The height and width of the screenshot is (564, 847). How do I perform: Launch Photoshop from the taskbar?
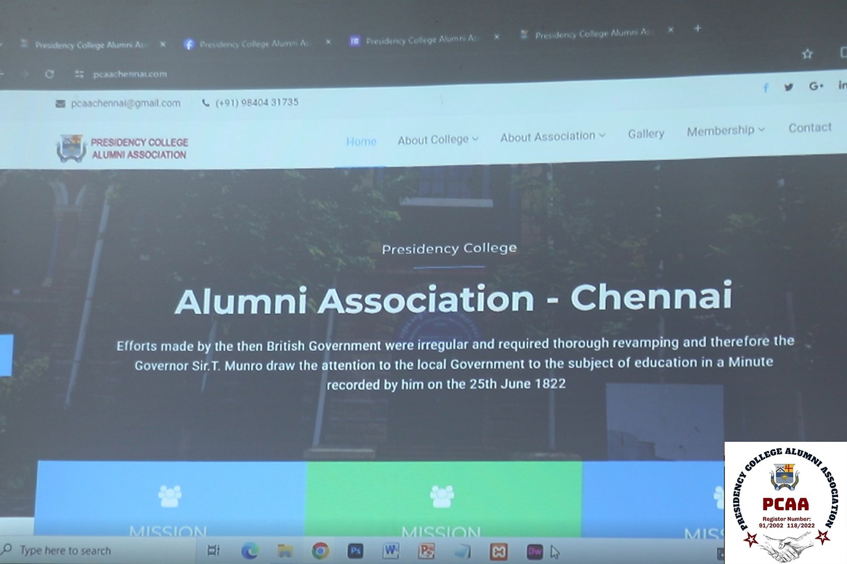click(x=355, y=551)
